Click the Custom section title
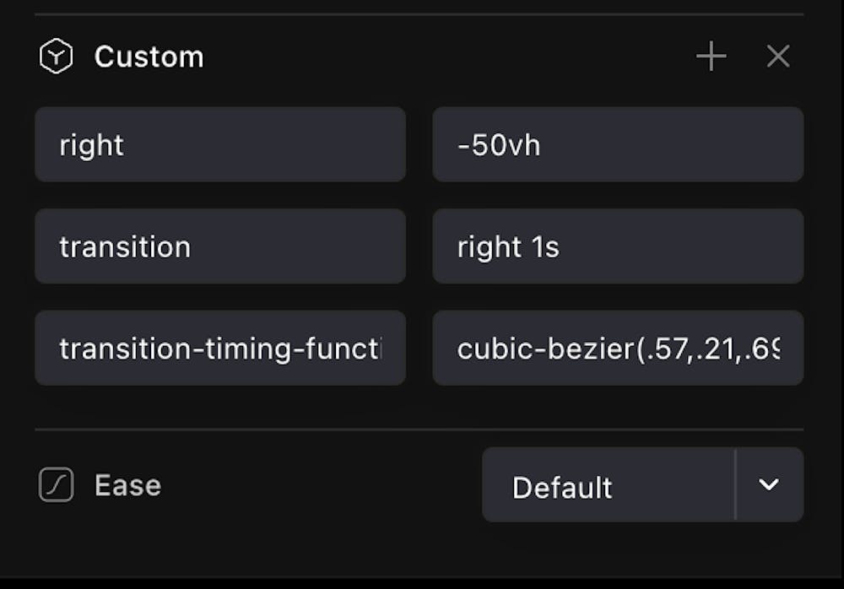 [x=149, y=57]
